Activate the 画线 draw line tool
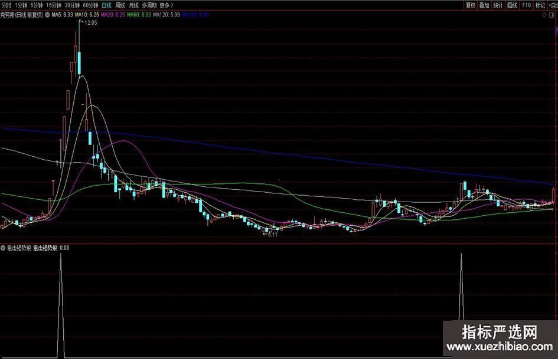The width and height of the screenshot is (558, 359). 512,5
